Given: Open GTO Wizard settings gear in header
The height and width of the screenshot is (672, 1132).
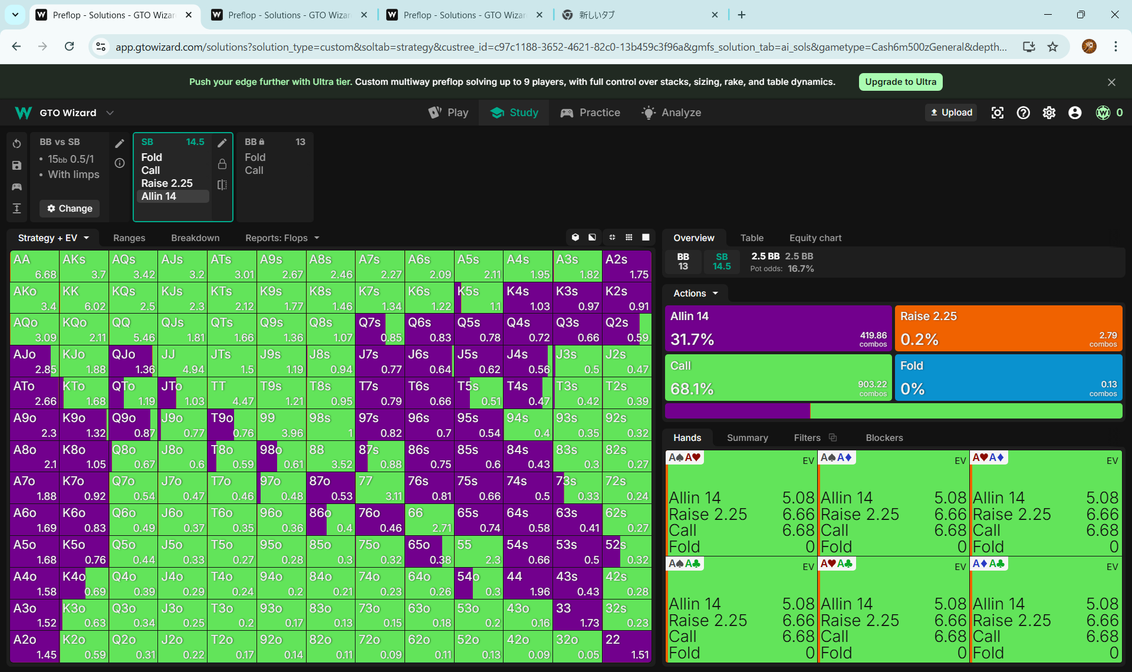Looking at the screenshot, I should [x=1049, y=113].
